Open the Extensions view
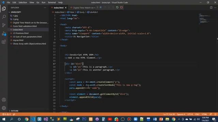218x122 pixels. pos(4,42)
